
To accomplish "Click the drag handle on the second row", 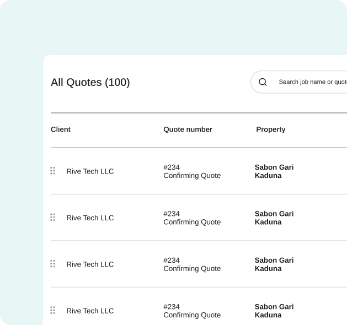I will pos(52,218).
